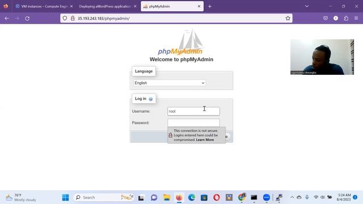Open Microsoft Store from the taskbar

[204, 198]
